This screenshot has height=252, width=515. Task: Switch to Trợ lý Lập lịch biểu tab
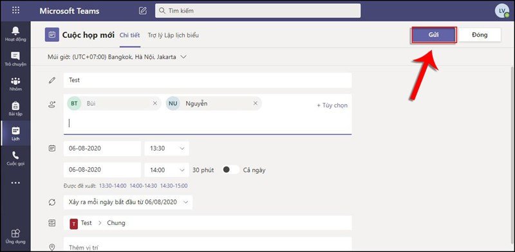coord(173,35)
